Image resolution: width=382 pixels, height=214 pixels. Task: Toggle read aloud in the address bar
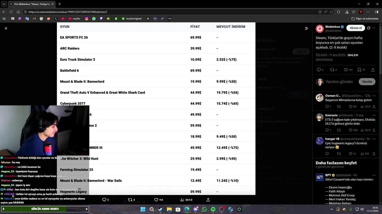click(x=326, y=12)
